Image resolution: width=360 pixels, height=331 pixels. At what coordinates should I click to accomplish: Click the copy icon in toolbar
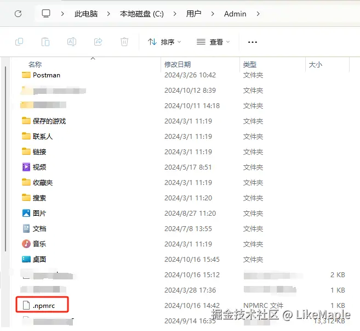(19, 42)
